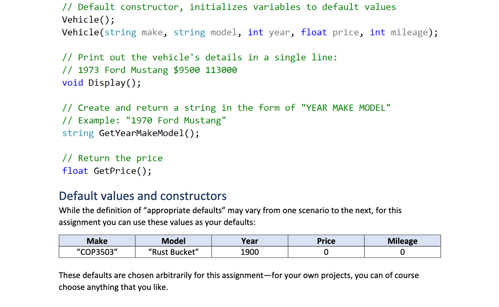Click 'string GetYearMakeModel();' declaration
Image resolution: width=499 pixels, height=307 pixels.
(130, 133)
